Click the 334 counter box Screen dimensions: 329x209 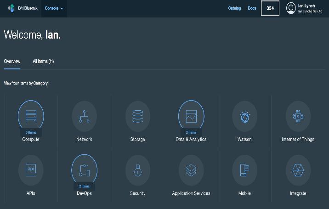270,8
